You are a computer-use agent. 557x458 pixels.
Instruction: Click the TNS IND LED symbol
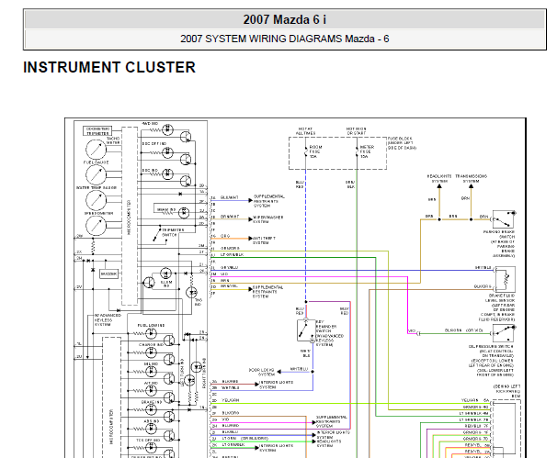click(192, 293)
